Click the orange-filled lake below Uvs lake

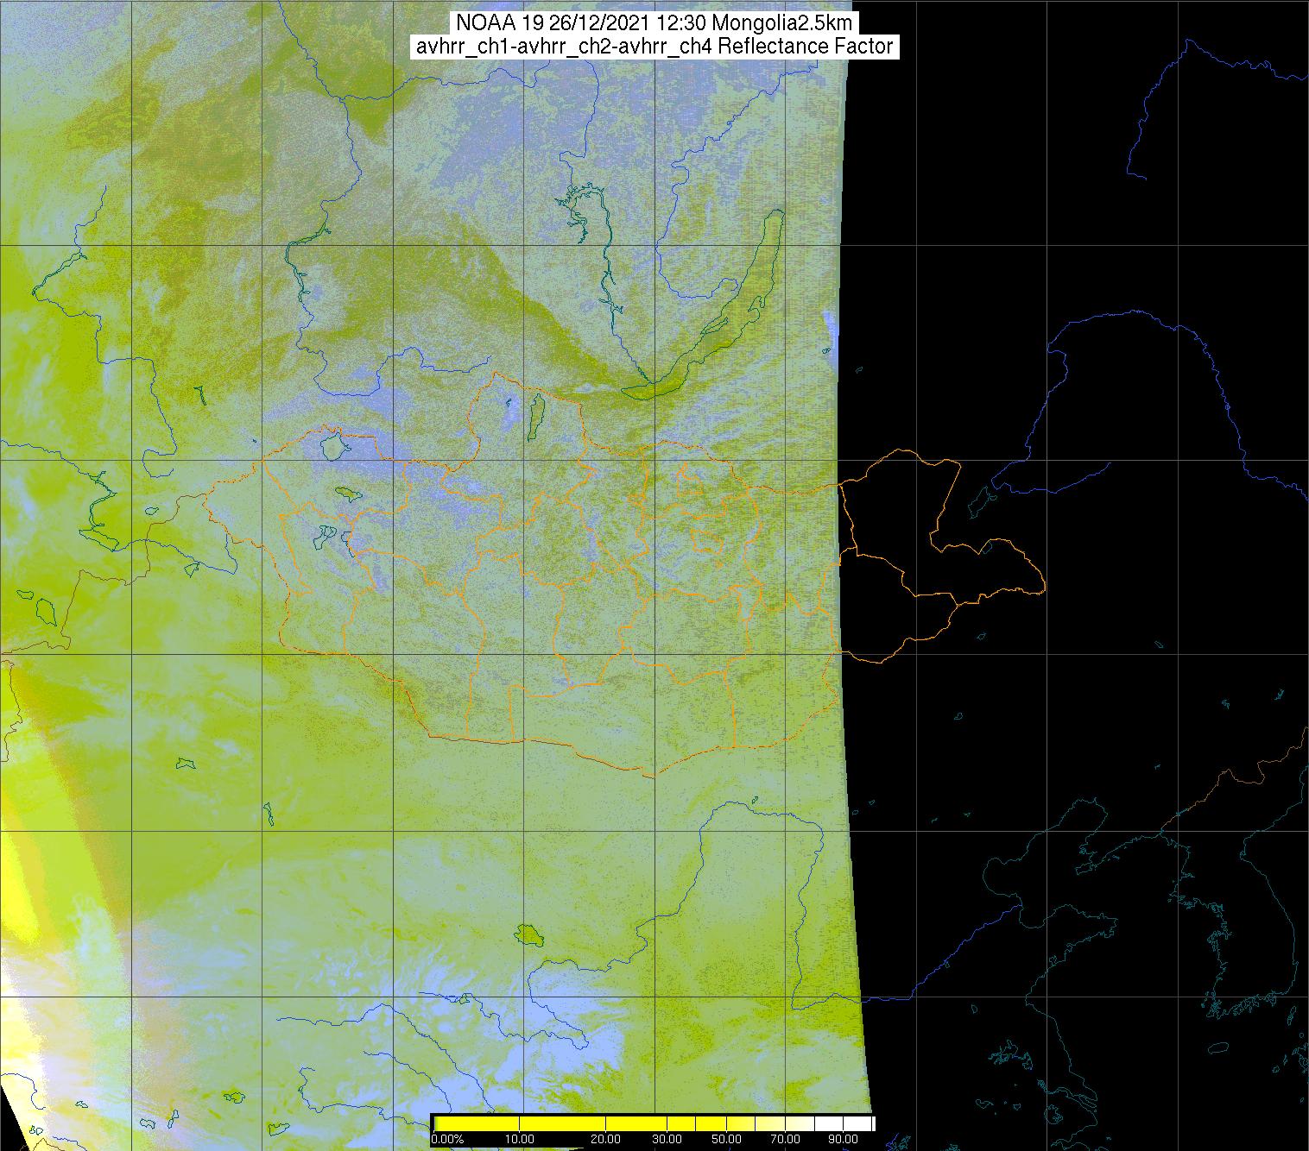pyautogui.click(x=350, y=494)
